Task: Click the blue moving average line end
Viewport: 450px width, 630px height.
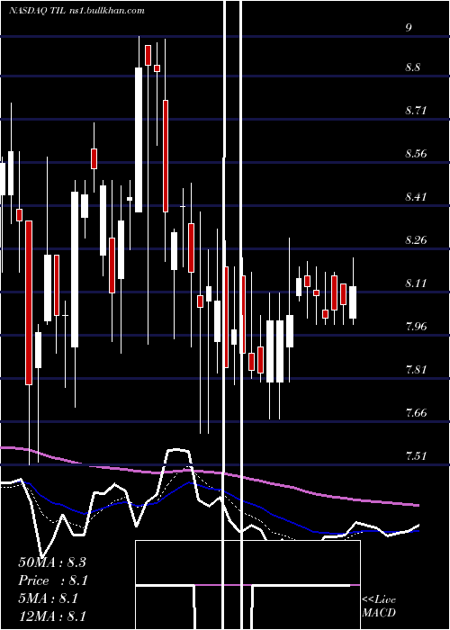Action: [x=416, y=531]
